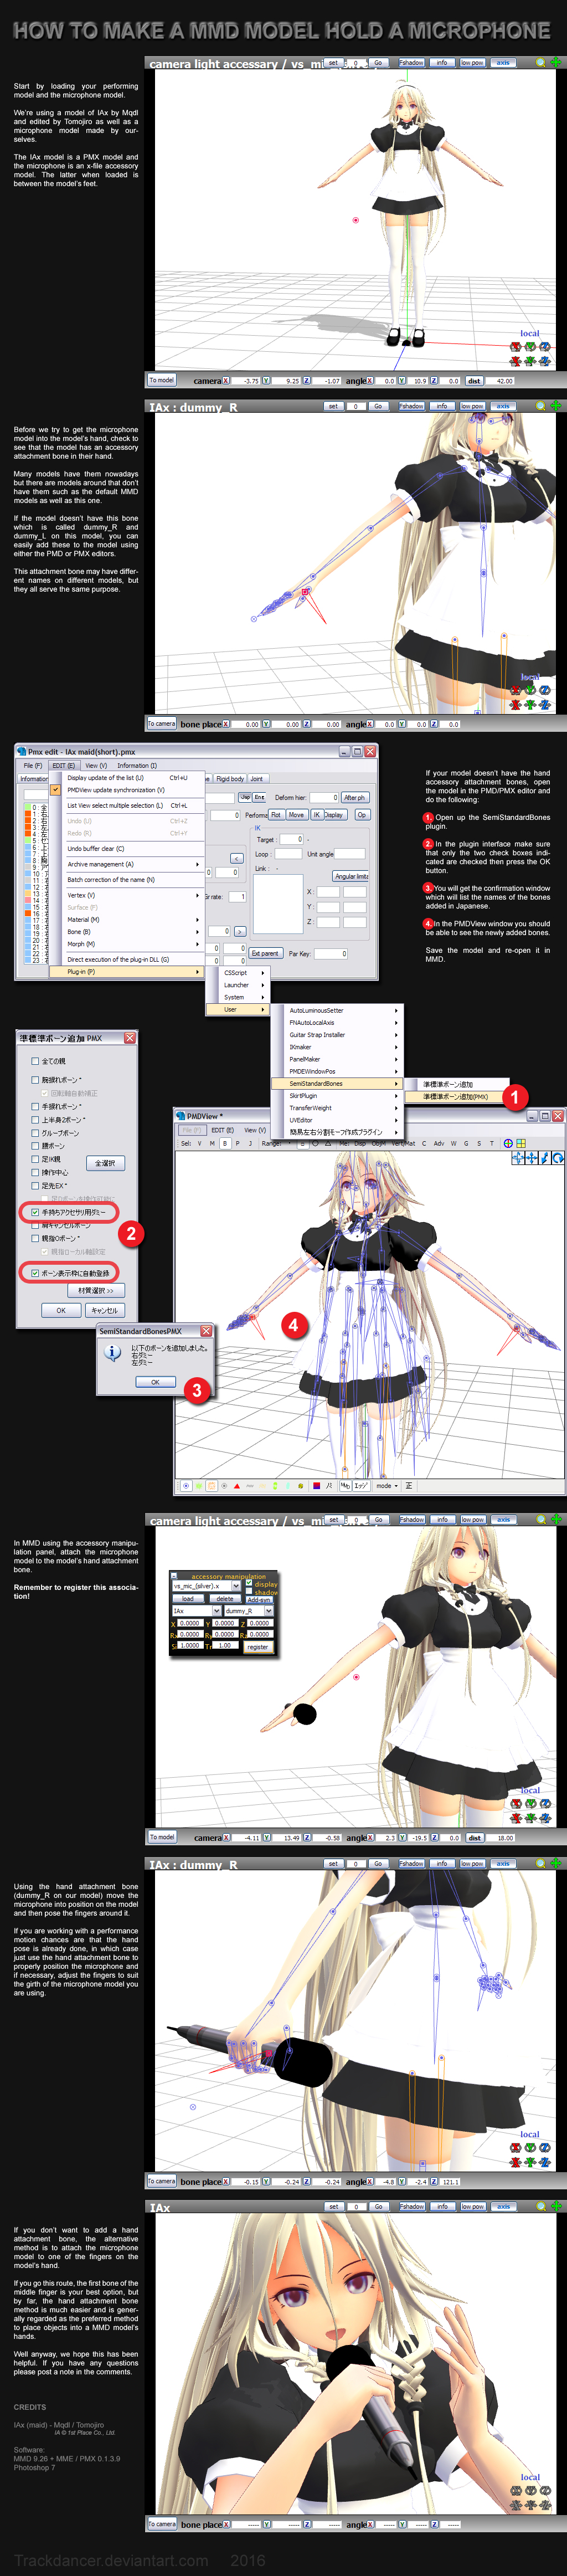Select SemiStandardBones in User plug-in list
567x2576 pixels.
pos(338,1083)
